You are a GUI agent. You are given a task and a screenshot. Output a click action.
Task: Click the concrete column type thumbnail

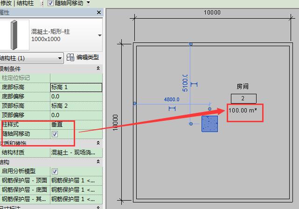click(14, 35)
